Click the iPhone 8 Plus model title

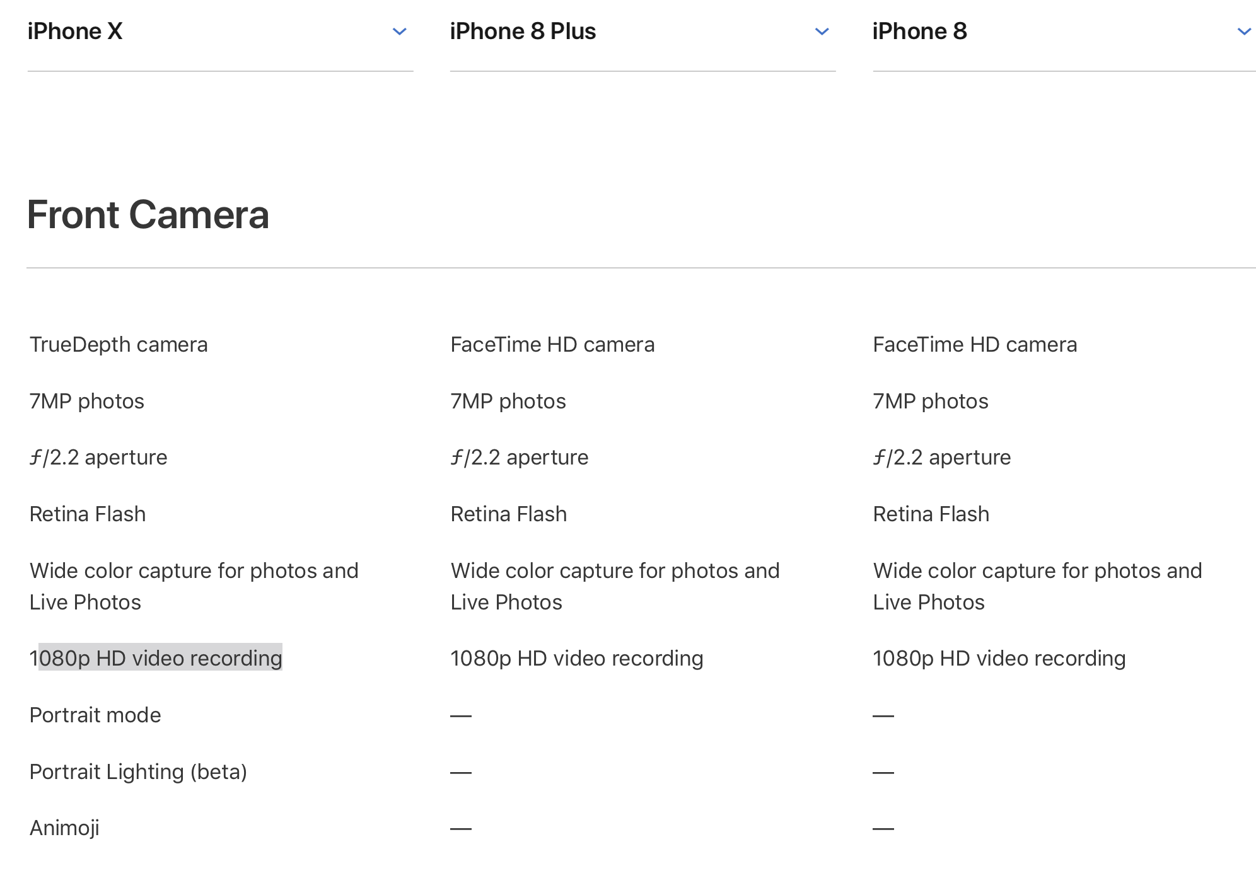523,32
